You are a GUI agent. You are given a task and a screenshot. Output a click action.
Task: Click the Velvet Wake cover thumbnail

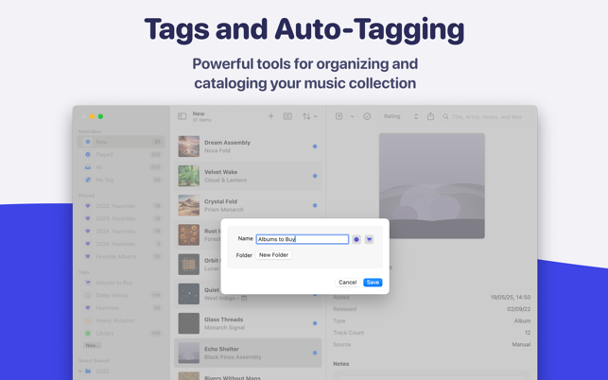coord(189,176)
